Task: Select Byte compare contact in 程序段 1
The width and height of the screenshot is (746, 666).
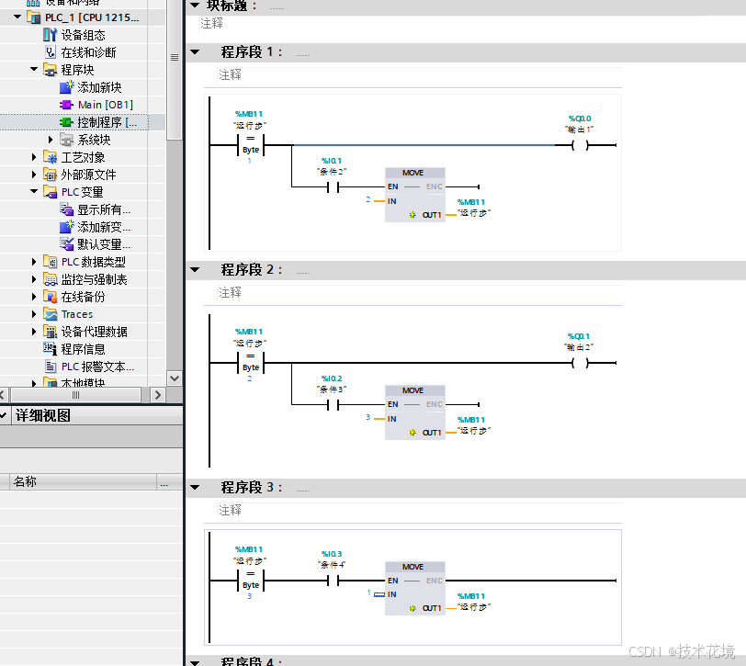Action: 251,144
